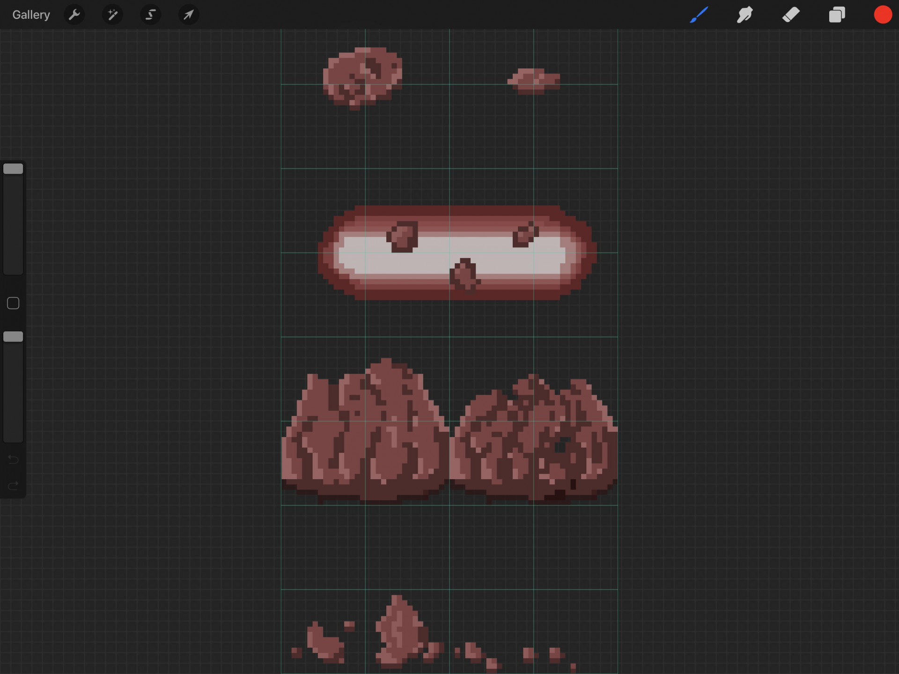Viewport: 899px width, 674px height.
Task: Tap the square modify button in sidebar
Action: [13, 303]
